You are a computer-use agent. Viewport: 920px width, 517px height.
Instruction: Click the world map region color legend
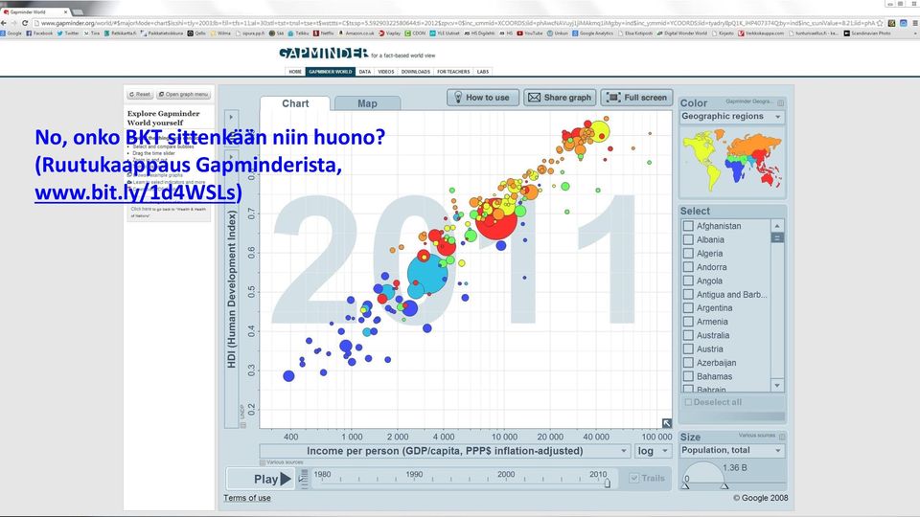tap(731, 161)
